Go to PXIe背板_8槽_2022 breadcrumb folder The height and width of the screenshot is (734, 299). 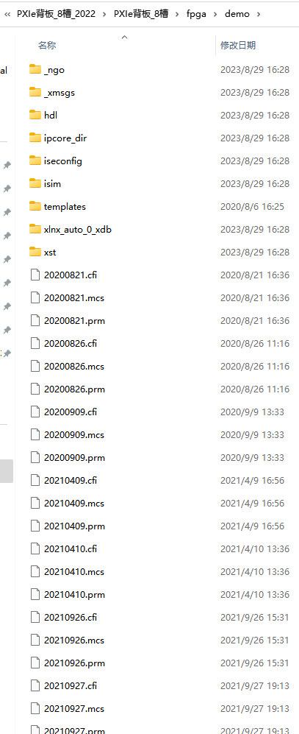(x=56, y=14)
